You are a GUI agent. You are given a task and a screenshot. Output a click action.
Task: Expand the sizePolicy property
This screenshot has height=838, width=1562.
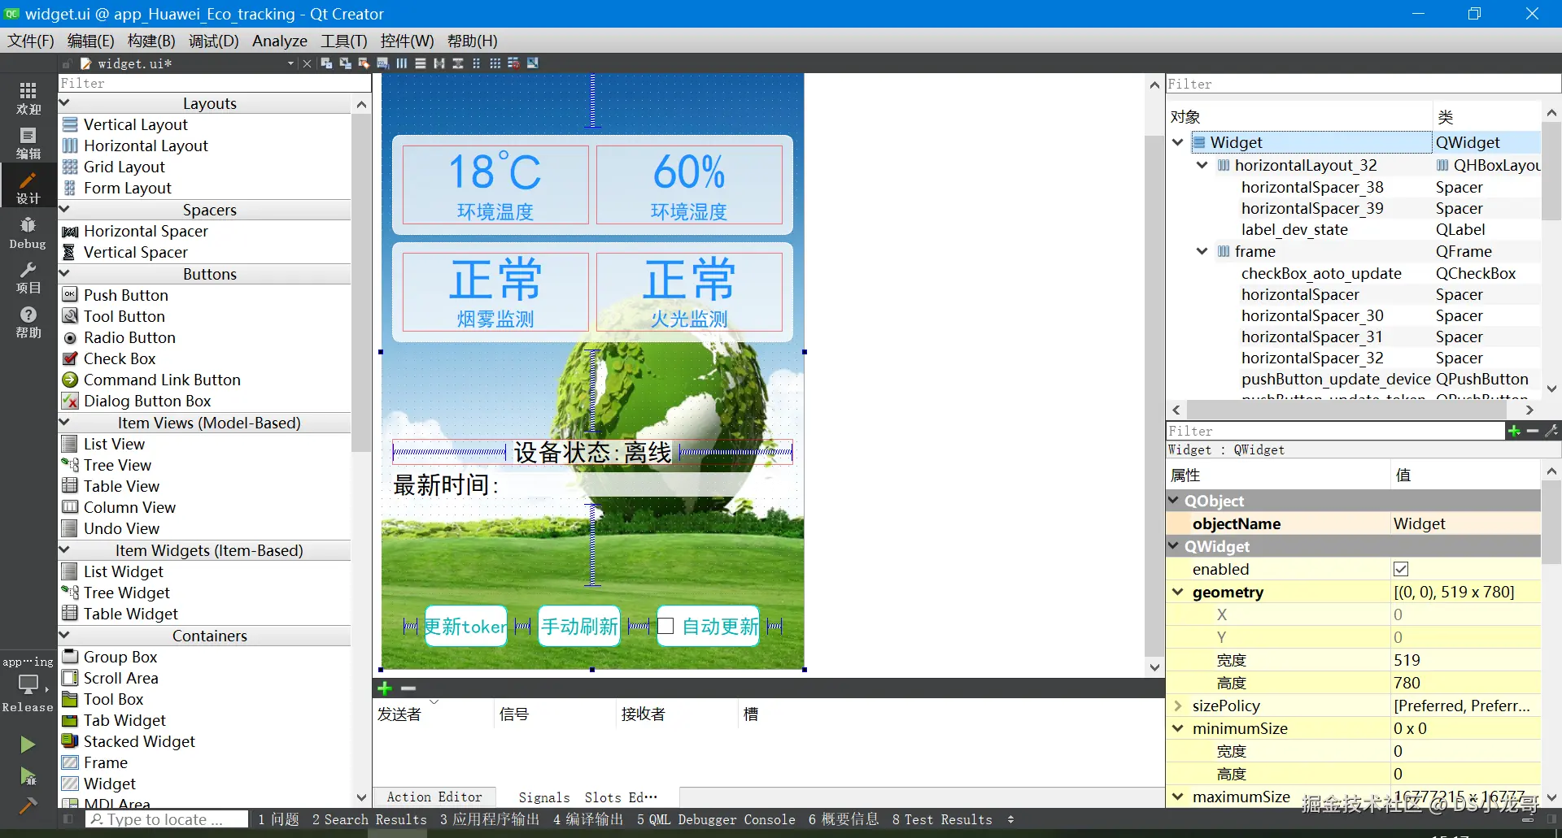point(1177,706)
